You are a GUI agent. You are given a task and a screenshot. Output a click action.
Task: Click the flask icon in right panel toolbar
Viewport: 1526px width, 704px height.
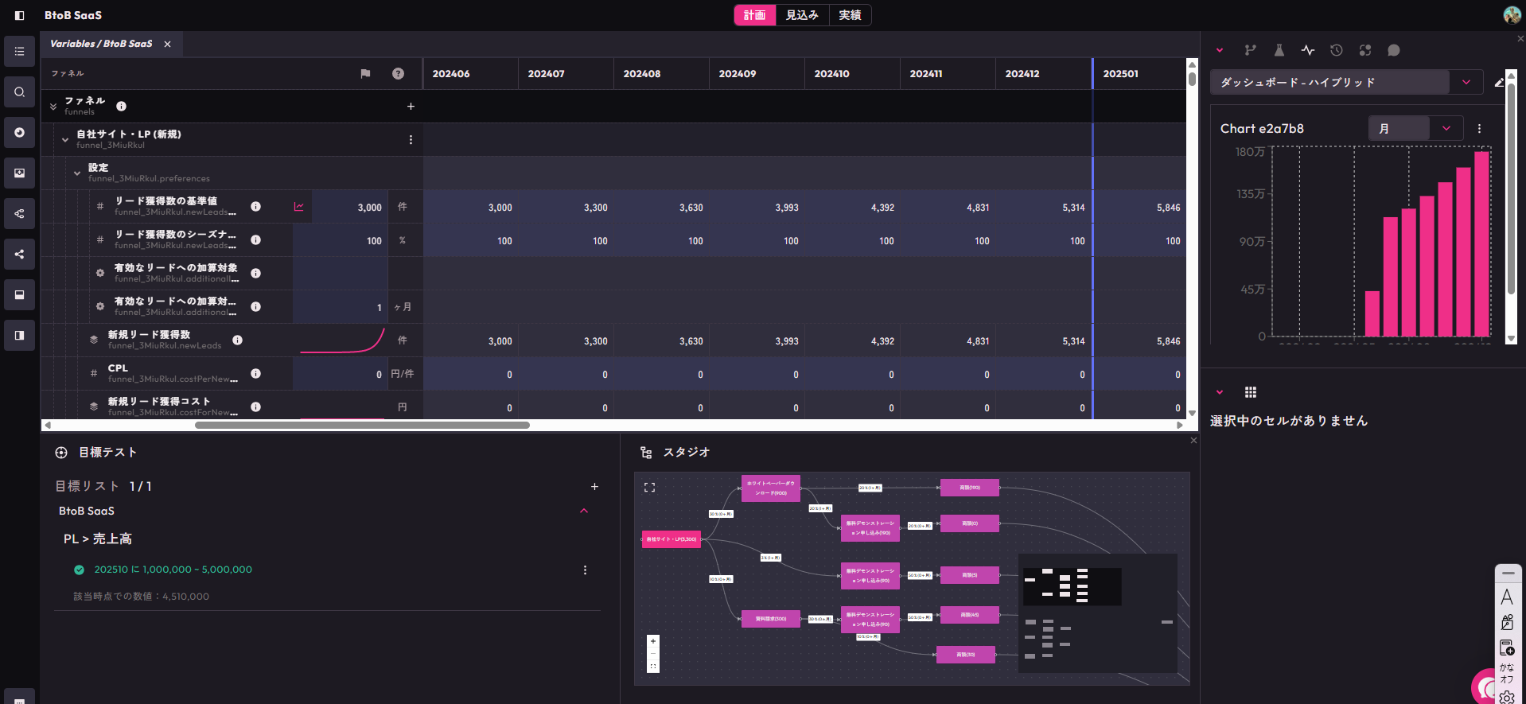1279,50
